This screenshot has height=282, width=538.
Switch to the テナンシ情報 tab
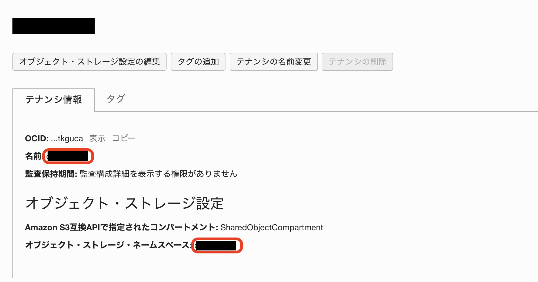[x=54, y=100]
